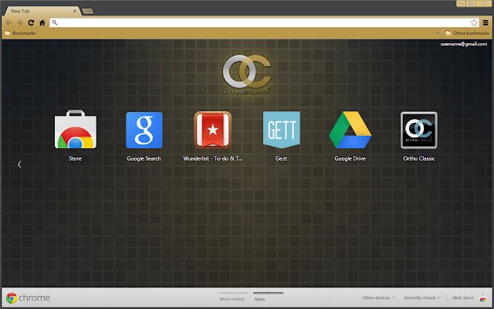
Task: Maximize the Chrome window
Action: tap(472, 3)
